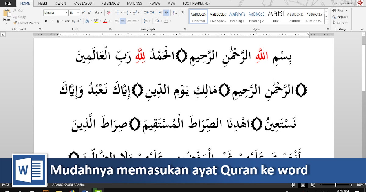Align text to the left

[117, 21]
